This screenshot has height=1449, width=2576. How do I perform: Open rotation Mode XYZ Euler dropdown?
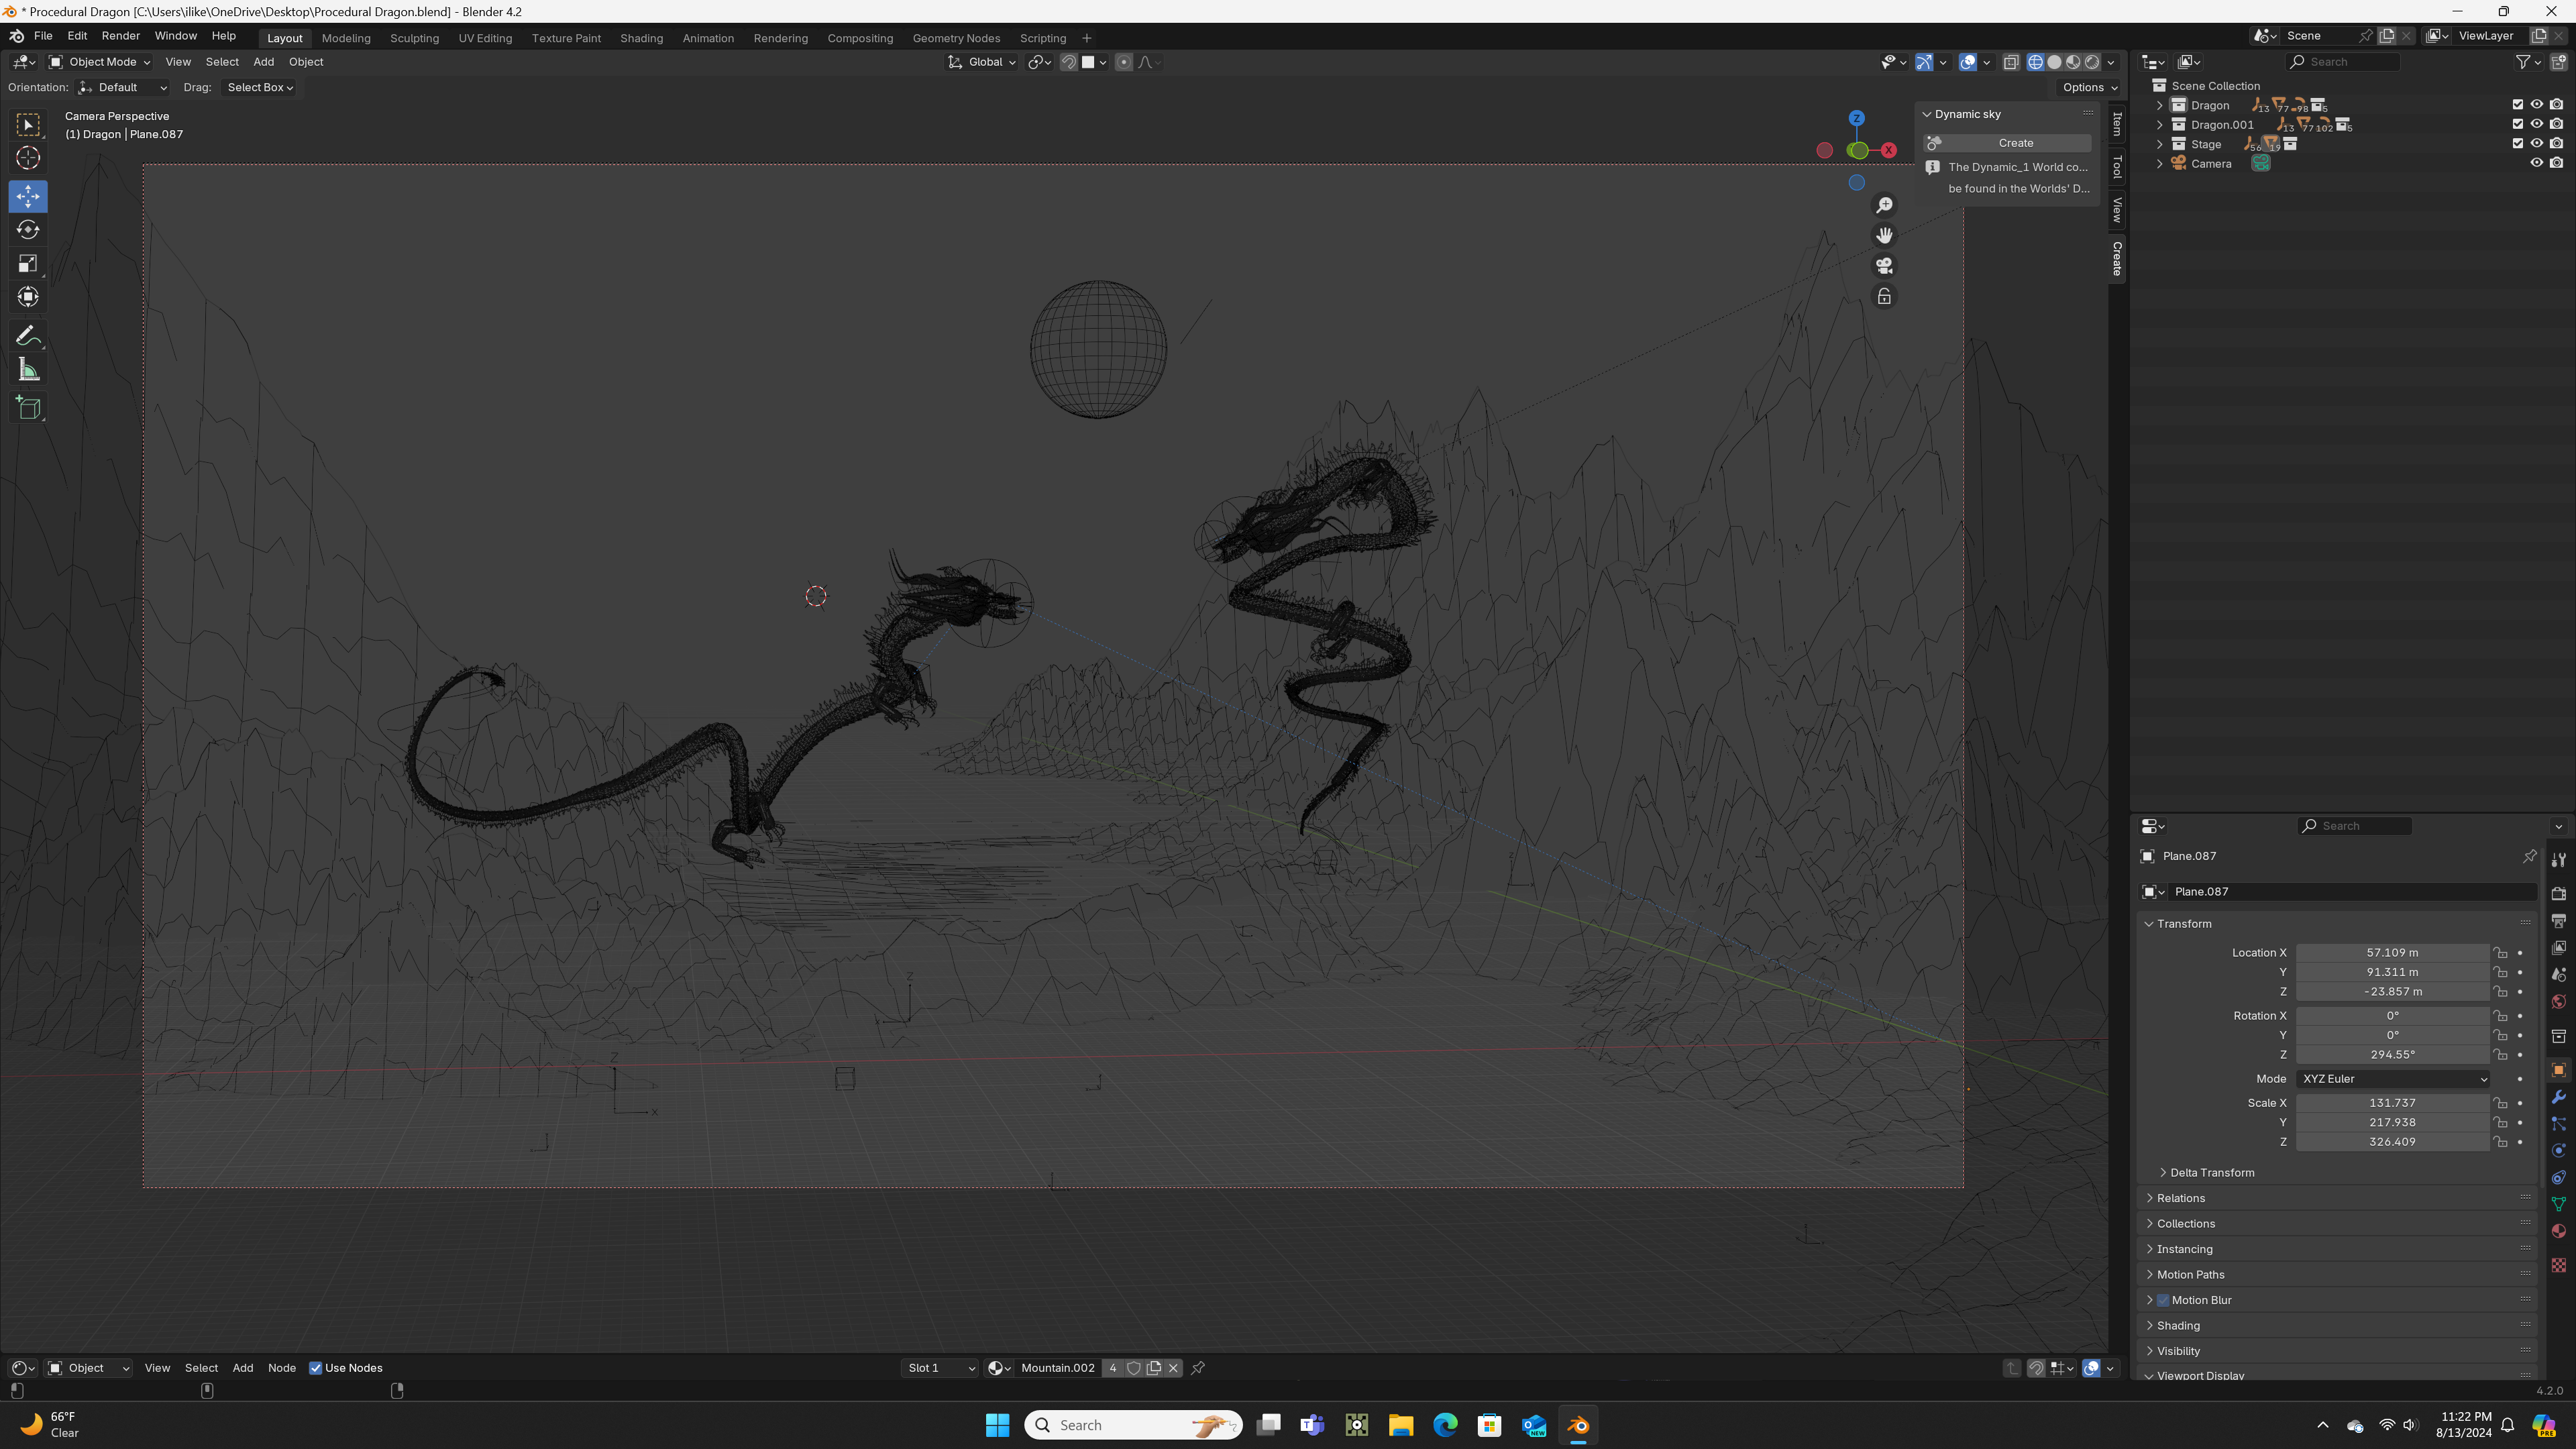tap(2393, 1079)
